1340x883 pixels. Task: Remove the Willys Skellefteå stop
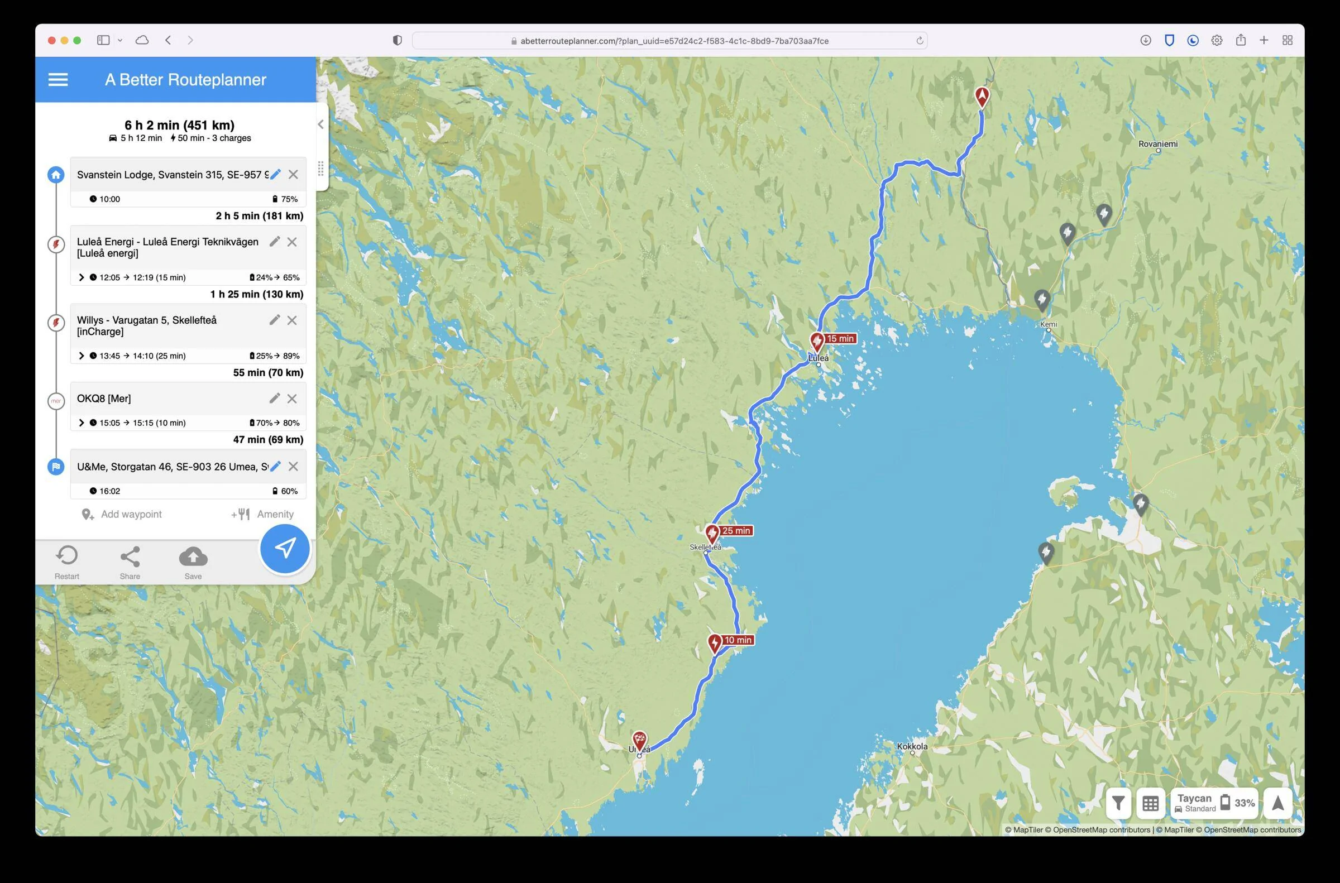coord(292,320)
